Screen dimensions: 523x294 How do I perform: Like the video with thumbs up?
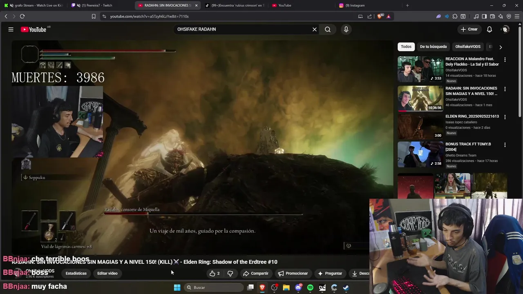(215, 274)
